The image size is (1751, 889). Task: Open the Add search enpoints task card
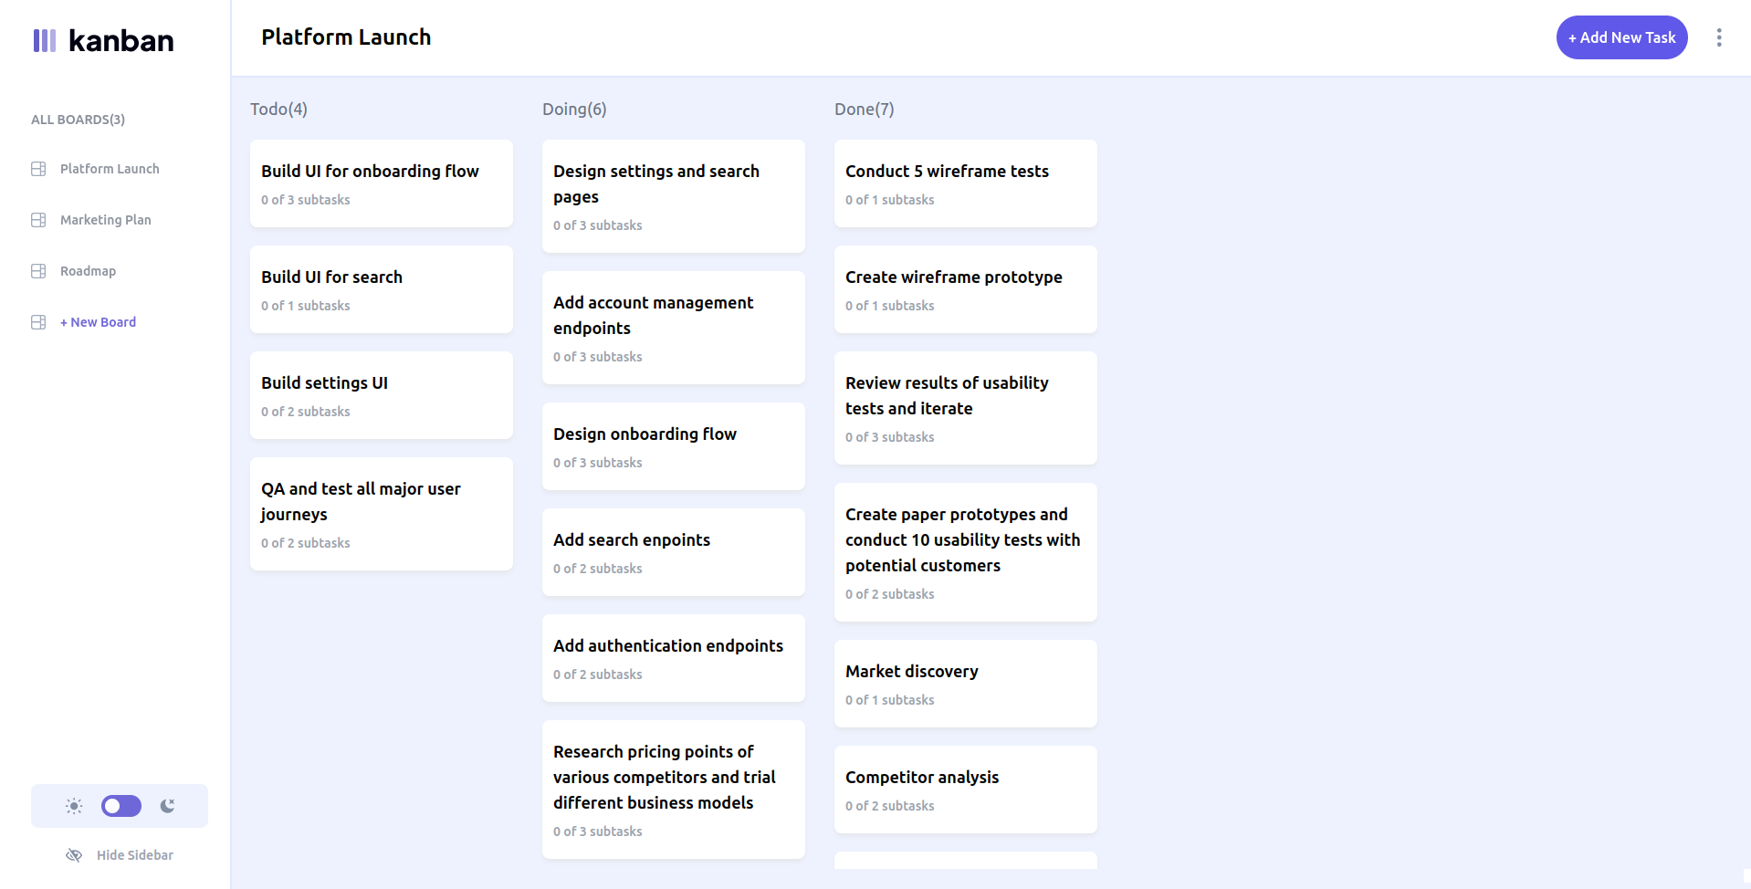674,552
